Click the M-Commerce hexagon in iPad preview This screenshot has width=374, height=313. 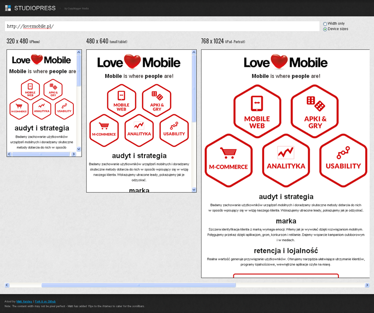pos(228,159)
